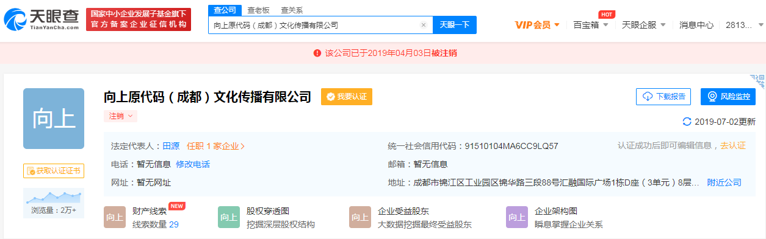766x239 pixels.
Task: Open the 企业架构图 title
Action: (556, 211)
